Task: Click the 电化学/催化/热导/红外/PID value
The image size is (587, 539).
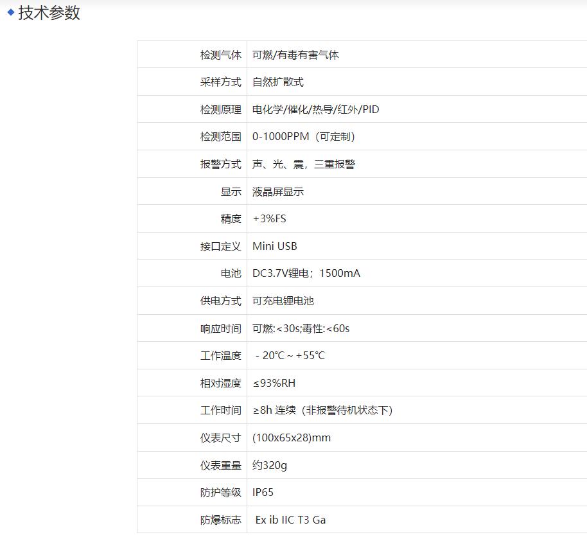Action: 315,110
